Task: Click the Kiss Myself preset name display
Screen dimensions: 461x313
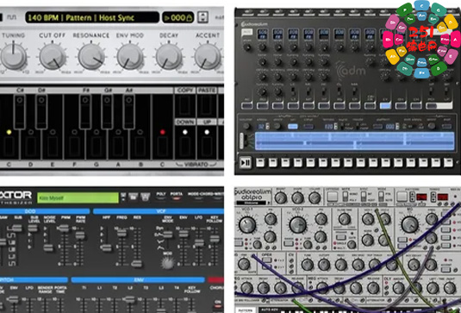Action: 78,197
